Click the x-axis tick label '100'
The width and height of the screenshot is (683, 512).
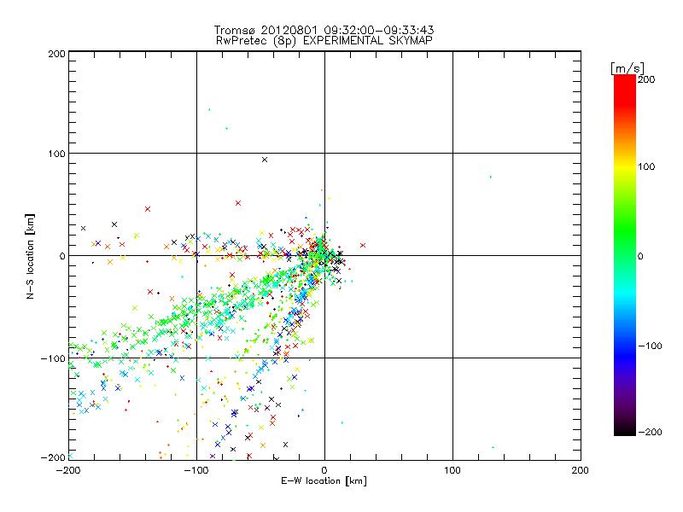[x=452, y=470]
